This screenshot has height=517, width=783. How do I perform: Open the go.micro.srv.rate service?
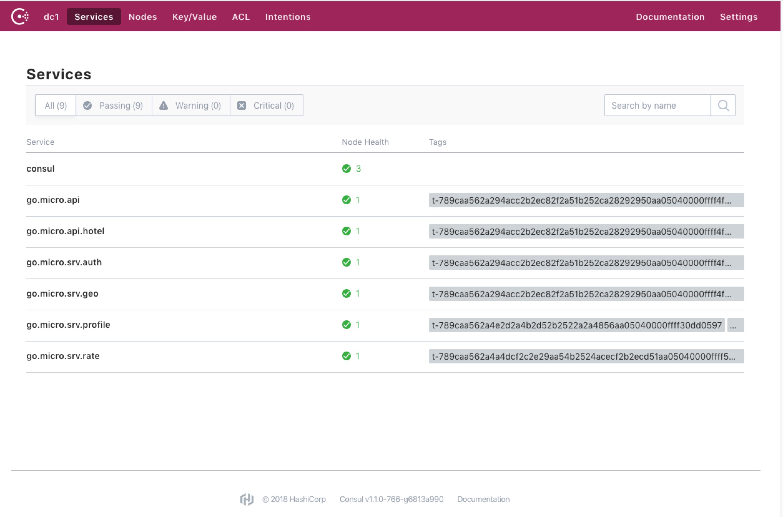[63, 356]
